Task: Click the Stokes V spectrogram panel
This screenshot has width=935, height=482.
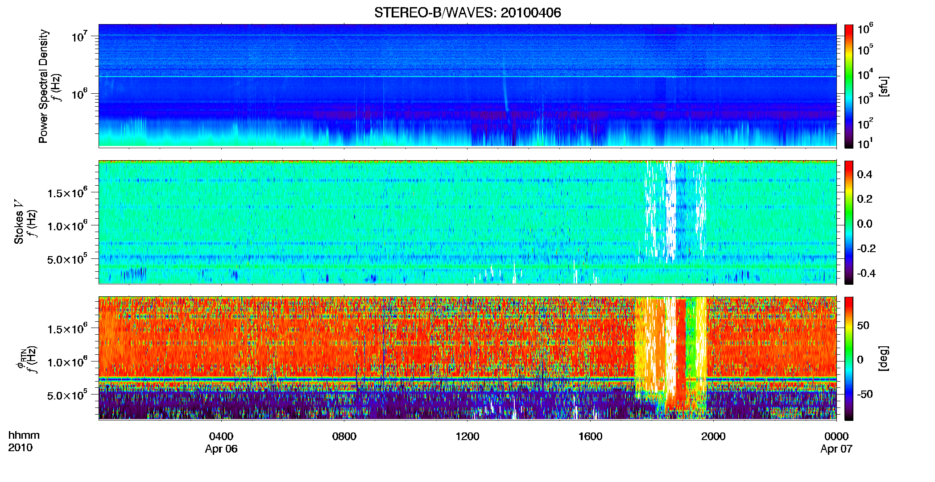Action: [467, 222]
